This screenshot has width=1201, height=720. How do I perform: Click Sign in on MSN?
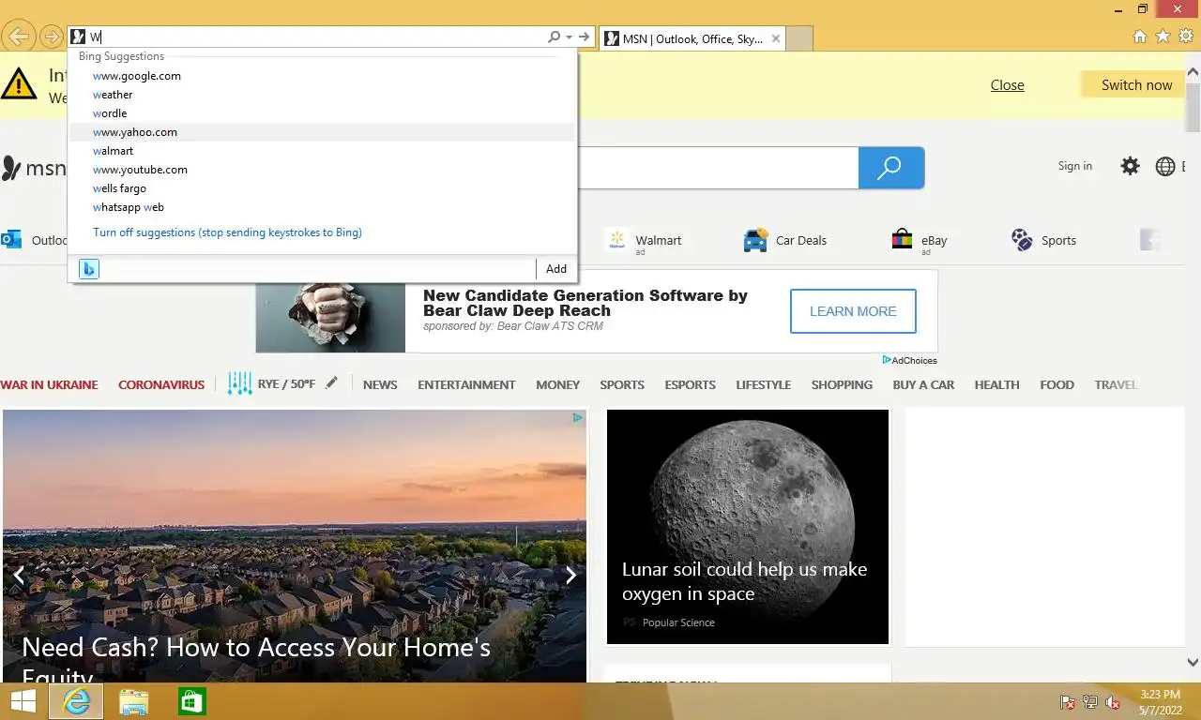pos(1074,166)
